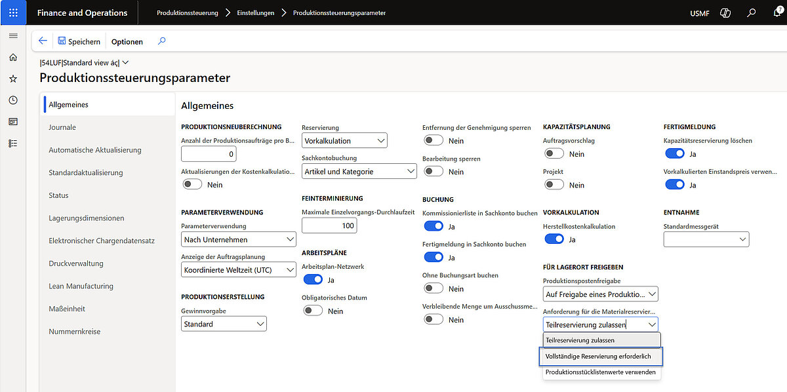Expand the Standard view header chevron
The width and height of the screenshot is (787, 392).
[125, 63]
